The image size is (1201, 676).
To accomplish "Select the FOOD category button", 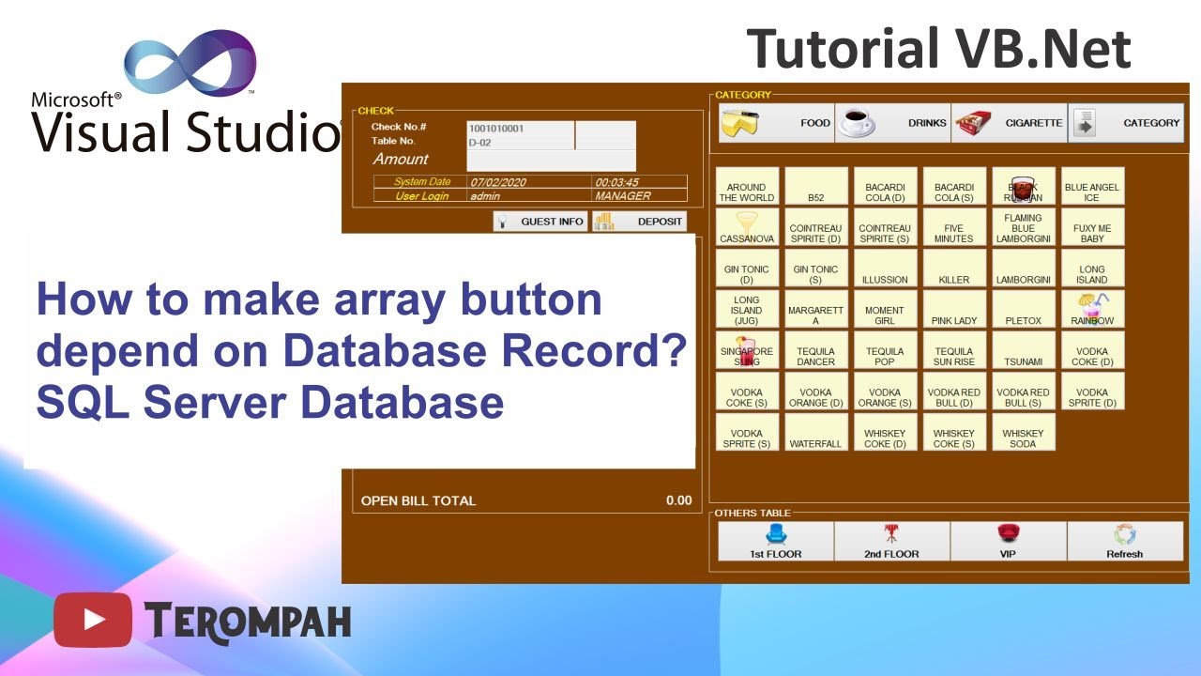I will [x=777, y=123].
